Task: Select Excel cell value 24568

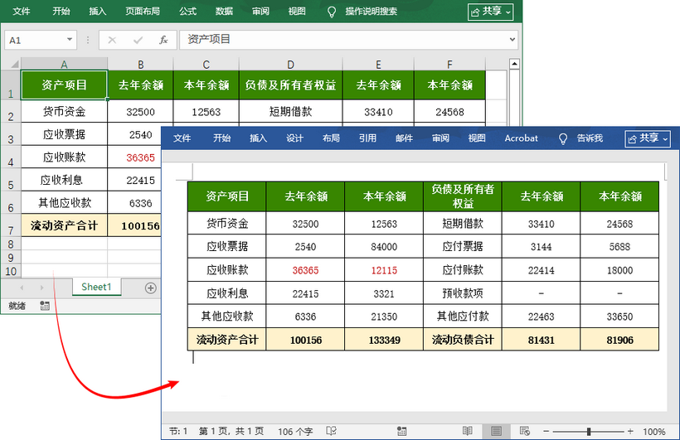Action: coord(449,111)
